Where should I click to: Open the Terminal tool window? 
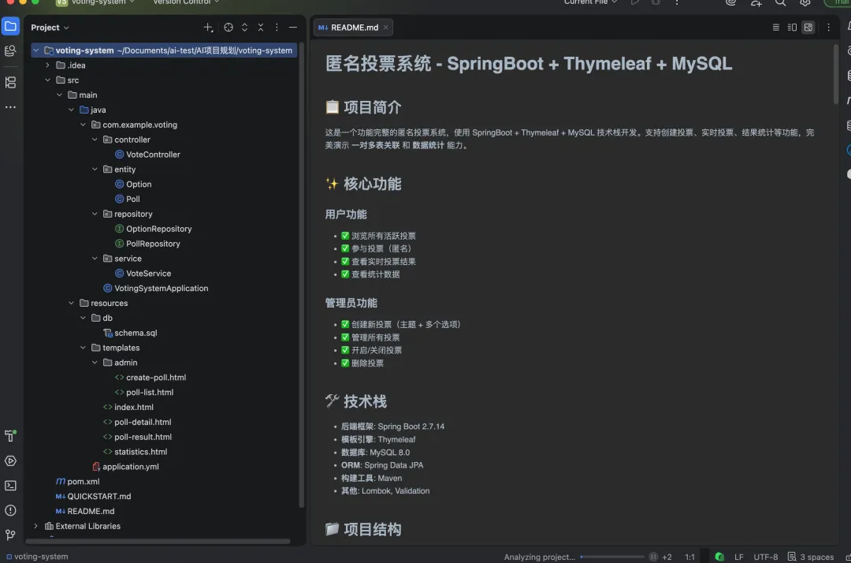point(10,486)
